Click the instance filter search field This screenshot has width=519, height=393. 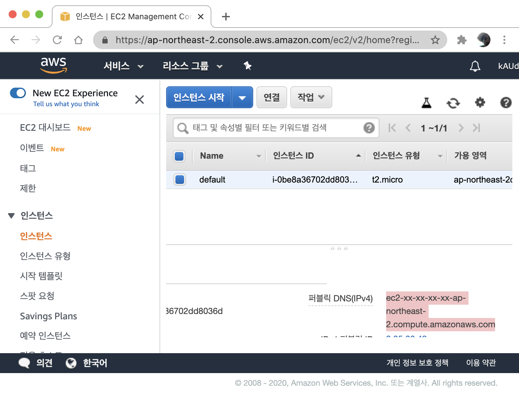[276, 128]
